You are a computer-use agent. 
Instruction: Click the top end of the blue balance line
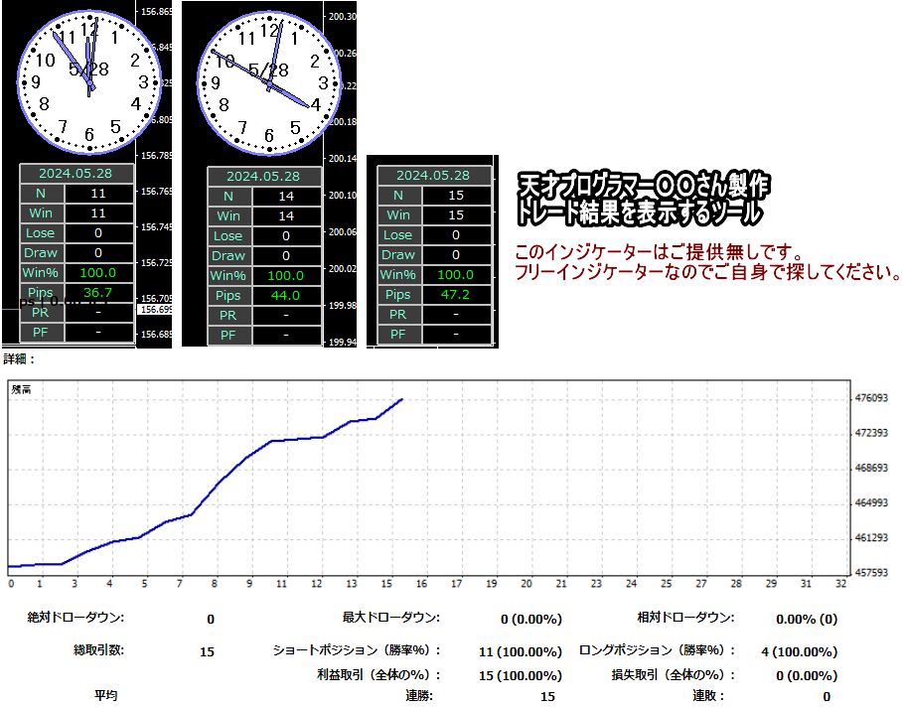tap(401, 399)
